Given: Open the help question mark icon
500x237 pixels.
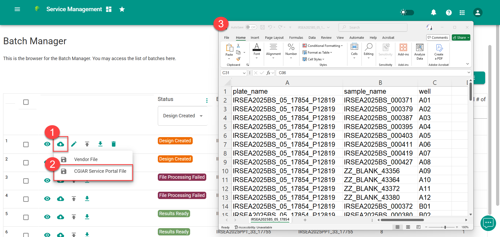Looking at the screenshot, I should coord(449,12).
